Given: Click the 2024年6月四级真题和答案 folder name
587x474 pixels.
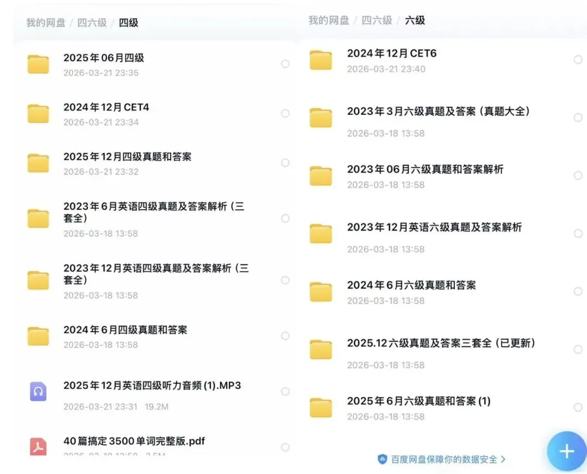Looking at the screenshot, I should coord(126,330).
